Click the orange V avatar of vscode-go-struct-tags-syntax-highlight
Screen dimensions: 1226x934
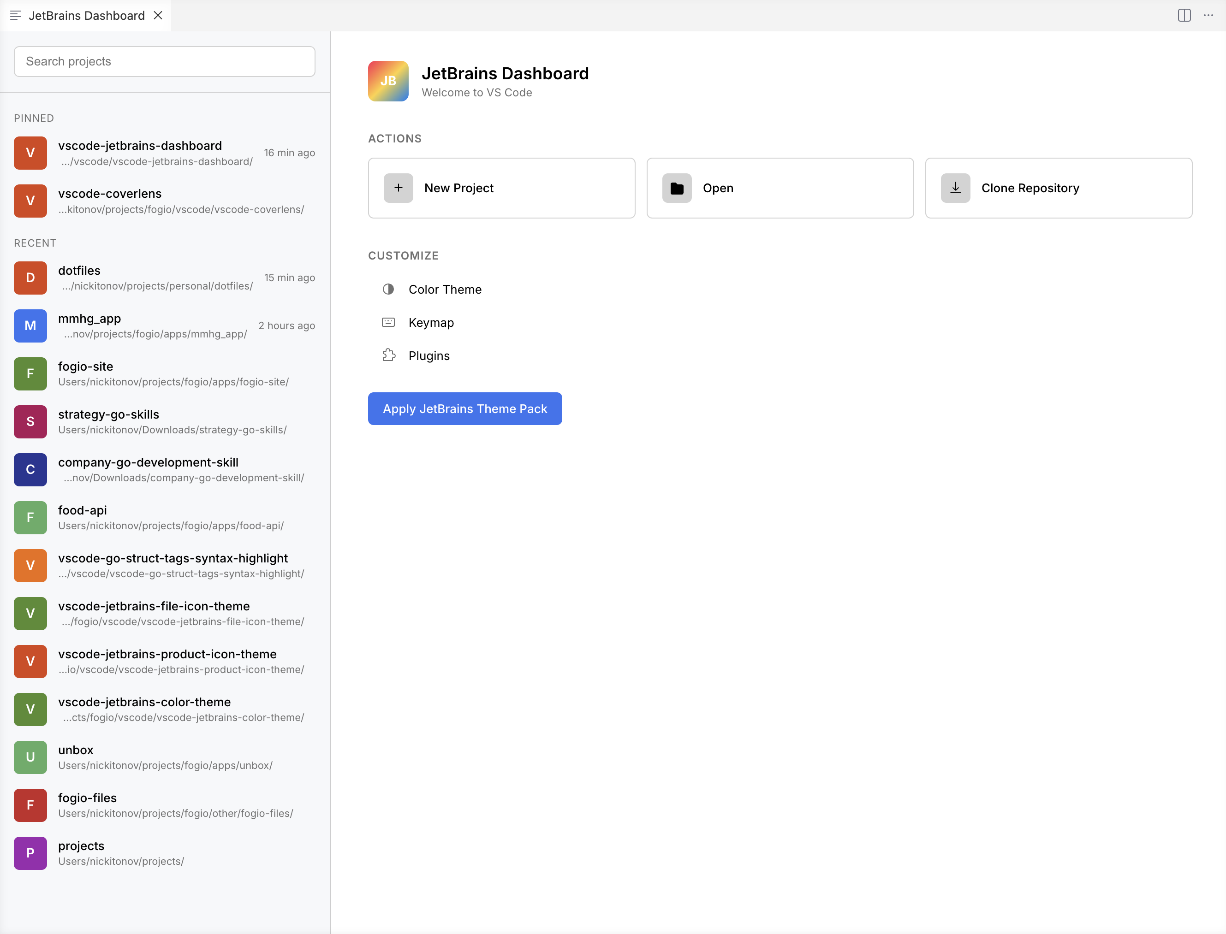(x=30, y=565)
